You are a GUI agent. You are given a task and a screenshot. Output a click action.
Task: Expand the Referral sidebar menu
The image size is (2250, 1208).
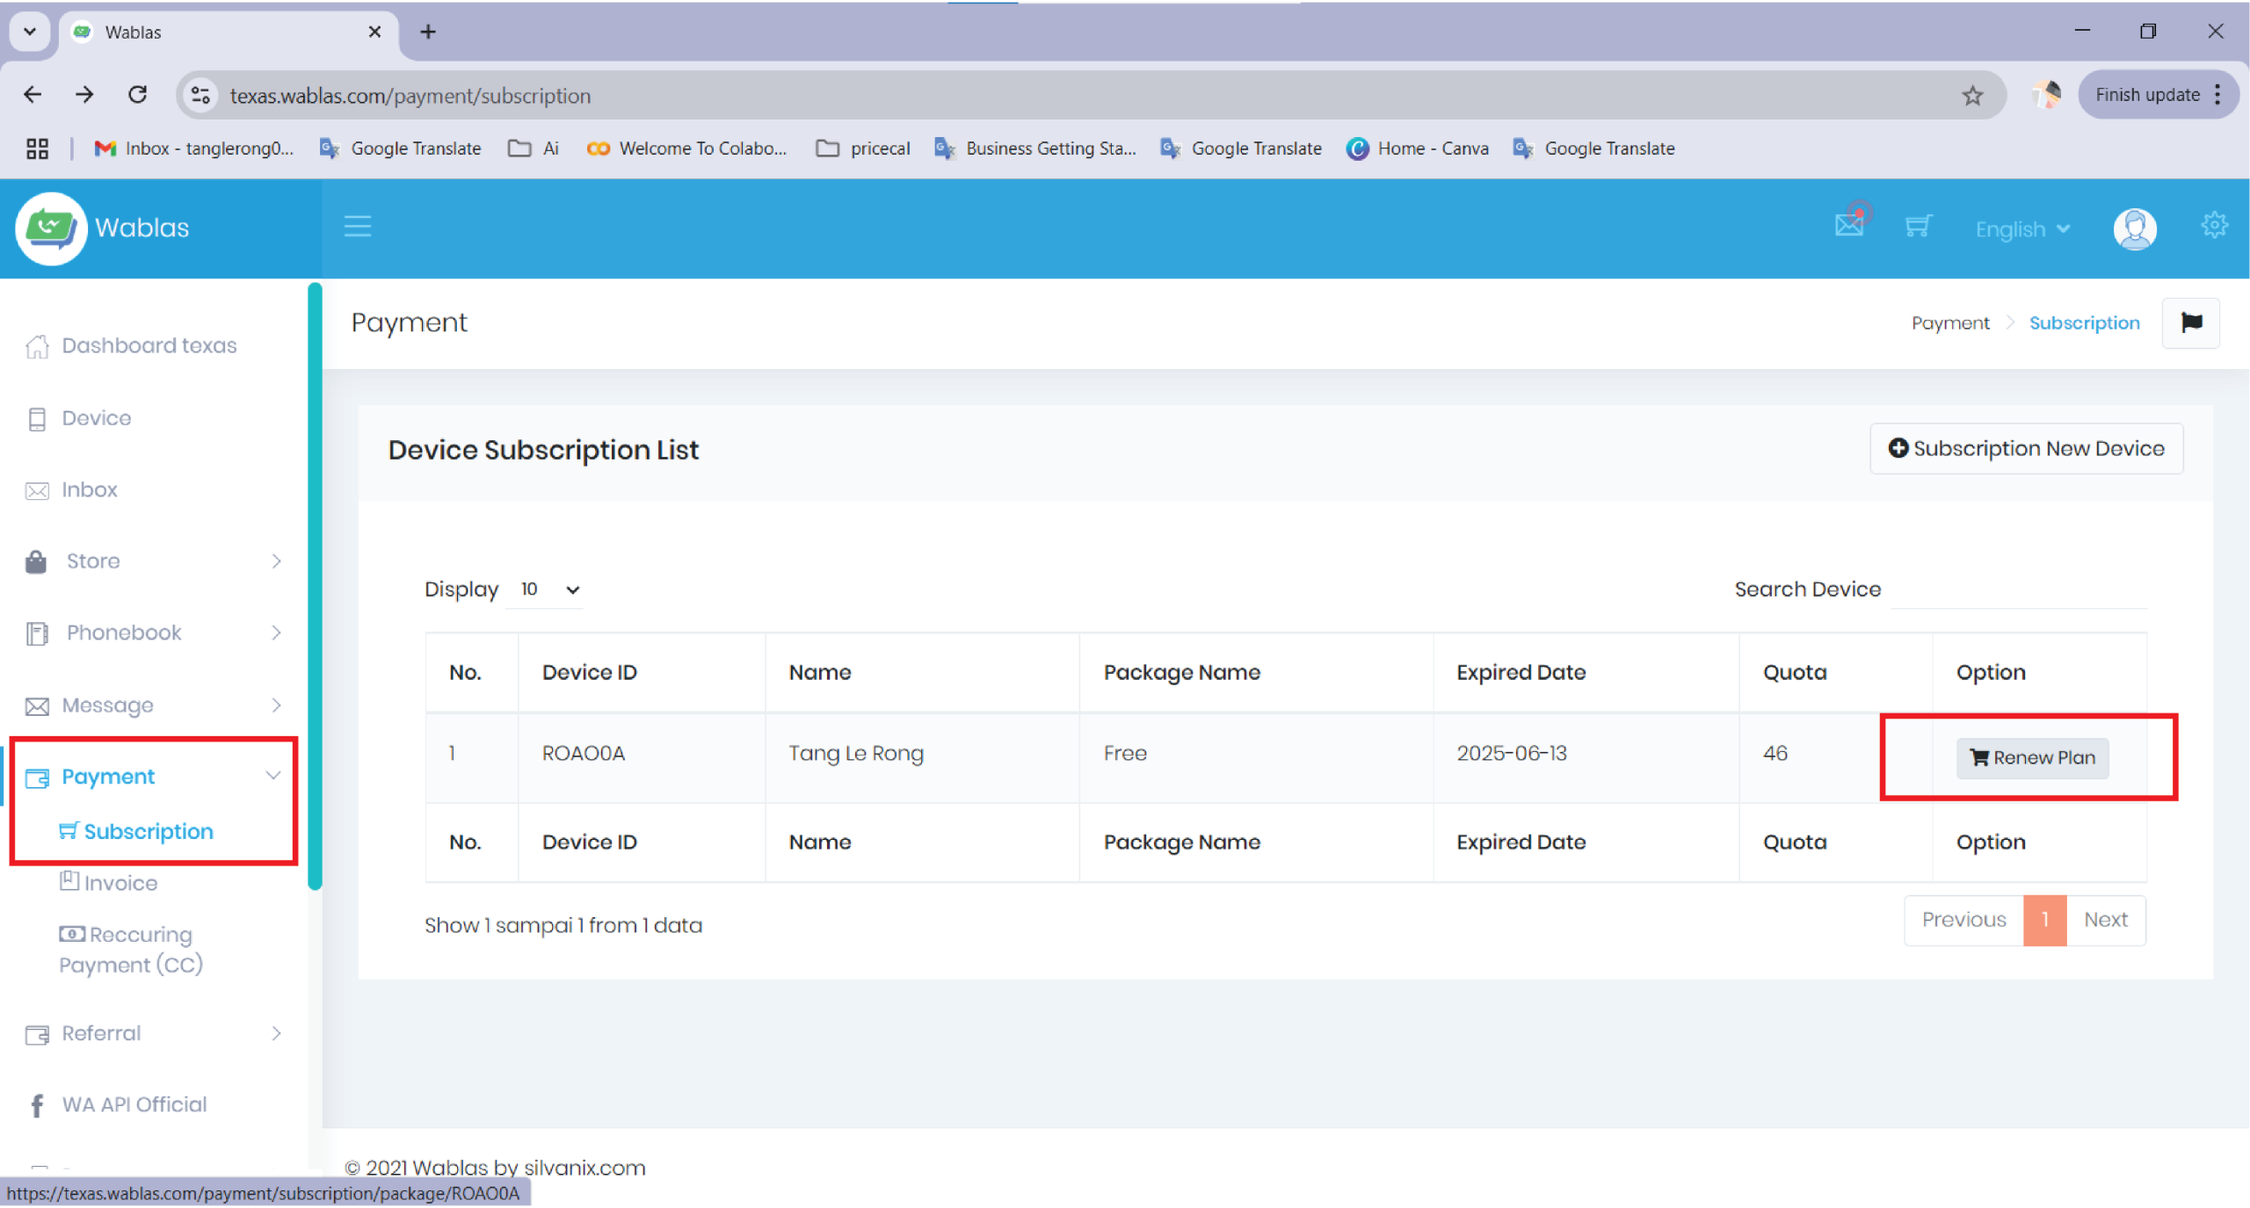154,1033
